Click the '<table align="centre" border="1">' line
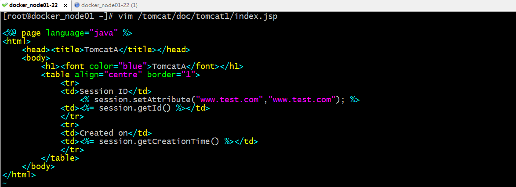 click(x=121, y=75)
